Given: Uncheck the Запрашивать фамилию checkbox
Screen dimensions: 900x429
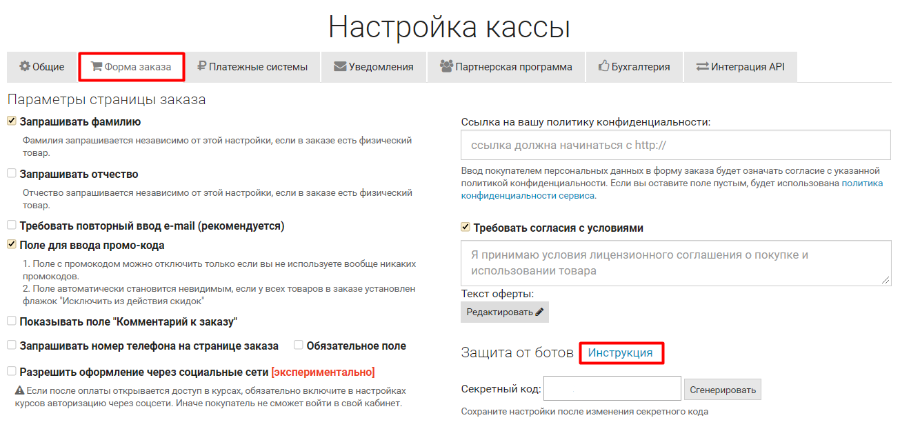Looking at the screenshot, I should coord(12,121).
